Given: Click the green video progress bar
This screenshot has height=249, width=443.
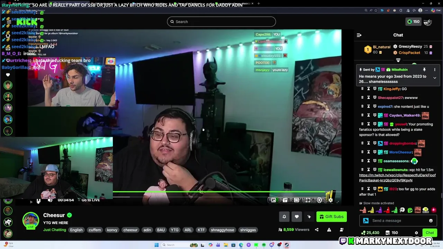Looking at the screenshot, I should [x=219, y=192].
